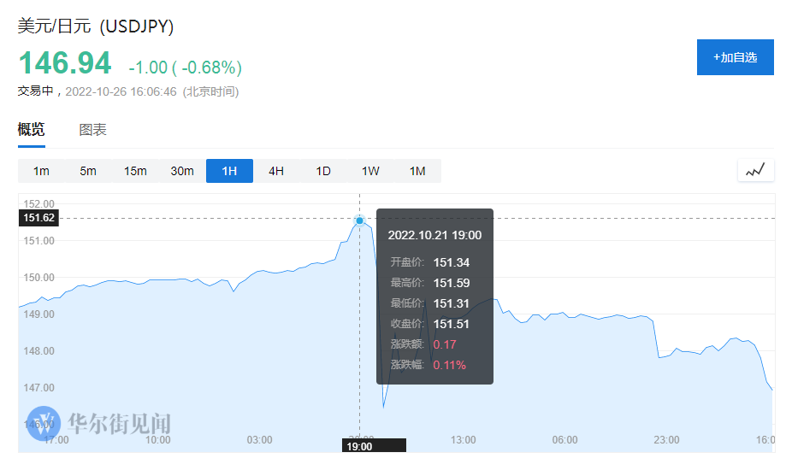Select the 1D timeframe
792x464 pixels.
coord(323,171)
